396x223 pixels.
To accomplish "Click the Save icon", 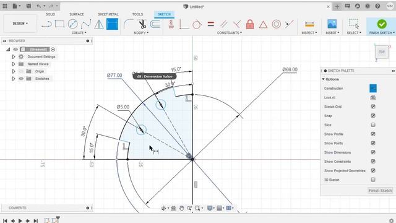I will tap(28, 6).
